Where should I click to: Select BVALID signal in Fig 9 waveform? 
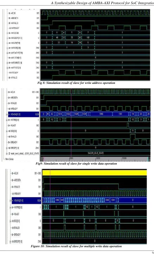(x=13, y=137)
